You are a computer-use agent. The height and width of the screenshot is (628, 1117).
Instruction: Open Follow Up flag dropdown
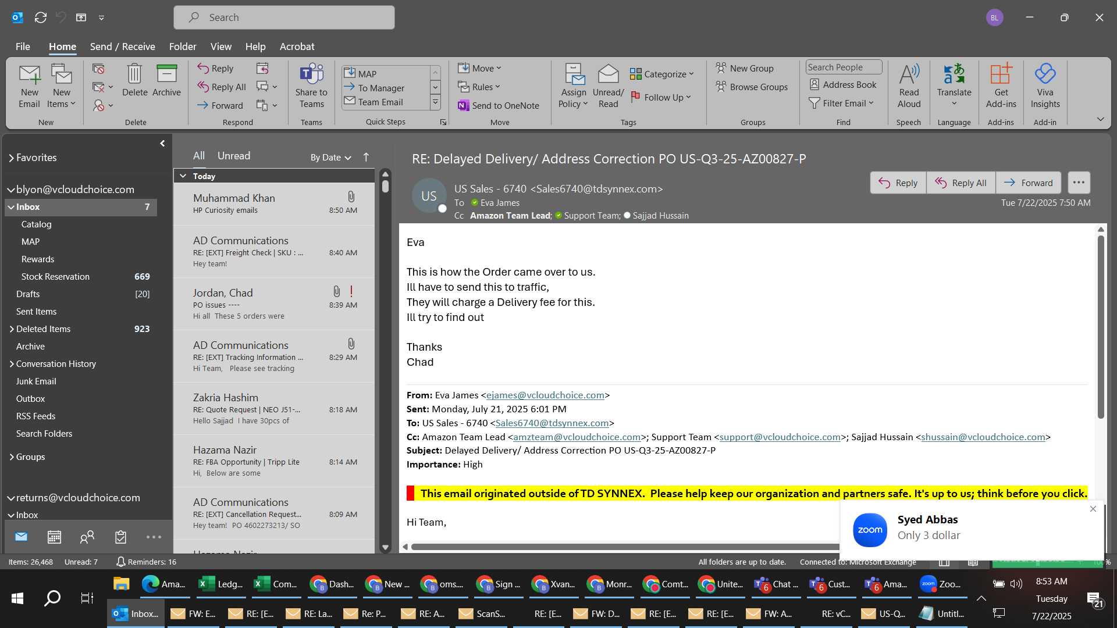661,97
